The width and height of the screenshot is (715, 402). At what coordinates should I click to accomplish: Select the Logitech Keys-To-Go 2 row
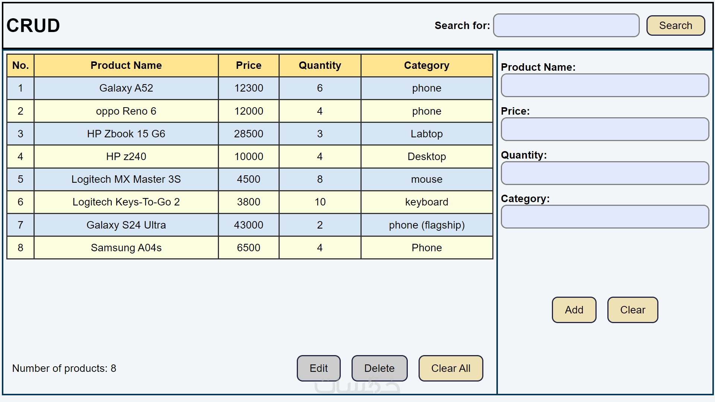pos(126,202)
